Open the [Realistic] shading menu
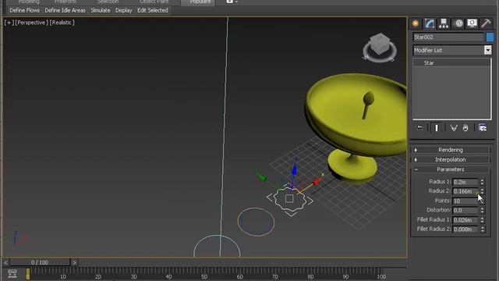 [62, 23]
